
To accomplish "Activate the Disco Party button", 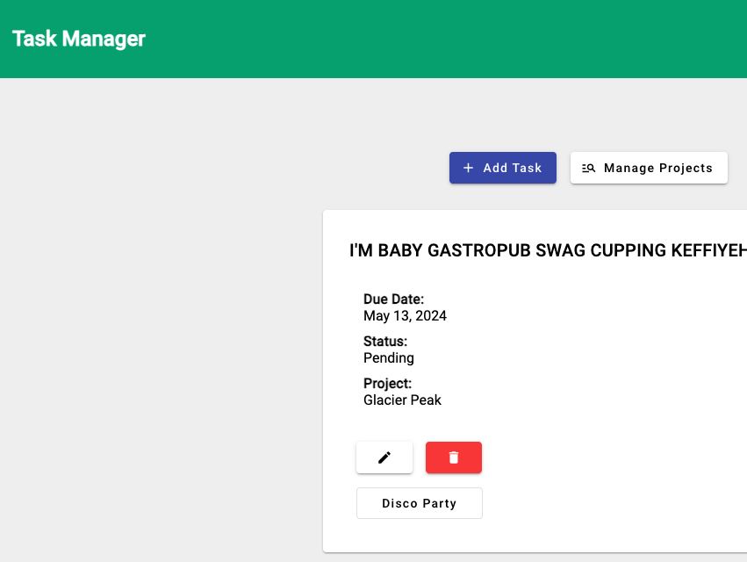I will tap(420, 503).
